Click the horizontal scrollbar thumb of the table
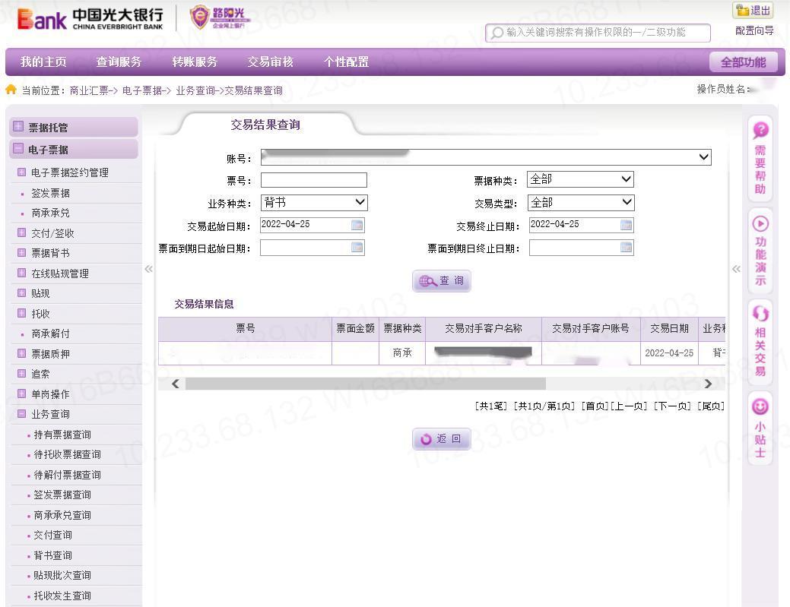Image resolution: width=790 pixels, height=607 pixels. (x=365, y=384)
